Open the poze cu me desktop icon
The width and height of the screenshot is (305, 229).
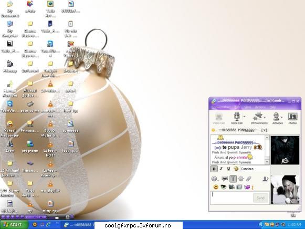pyautogui.click(x=30, y=107)
